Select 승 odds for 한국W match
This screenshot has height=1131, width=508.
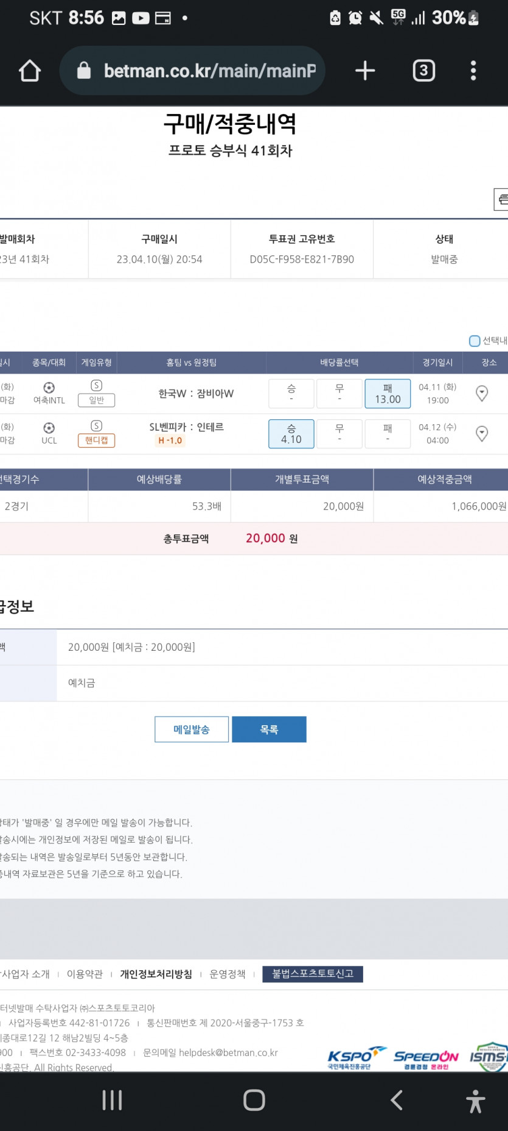pyautogui.click(x=291, y=394)
